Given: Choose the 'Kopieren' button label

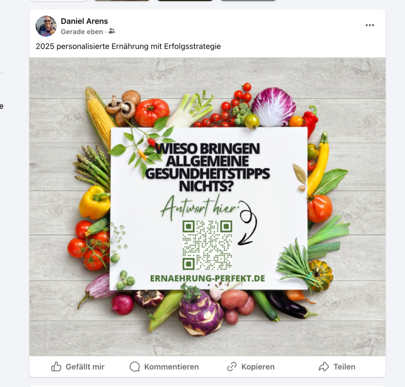Looking at the screenshot, I should click(x=258, y=366).
